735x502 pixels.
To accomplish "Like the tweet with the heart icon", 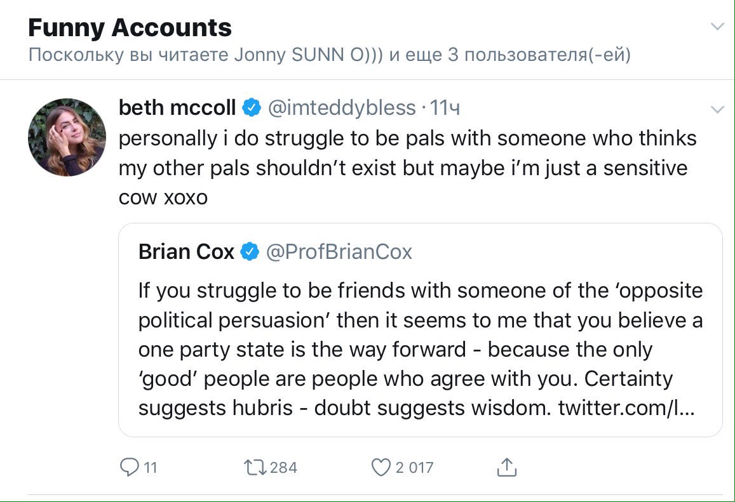I will (x=381, y=468).
